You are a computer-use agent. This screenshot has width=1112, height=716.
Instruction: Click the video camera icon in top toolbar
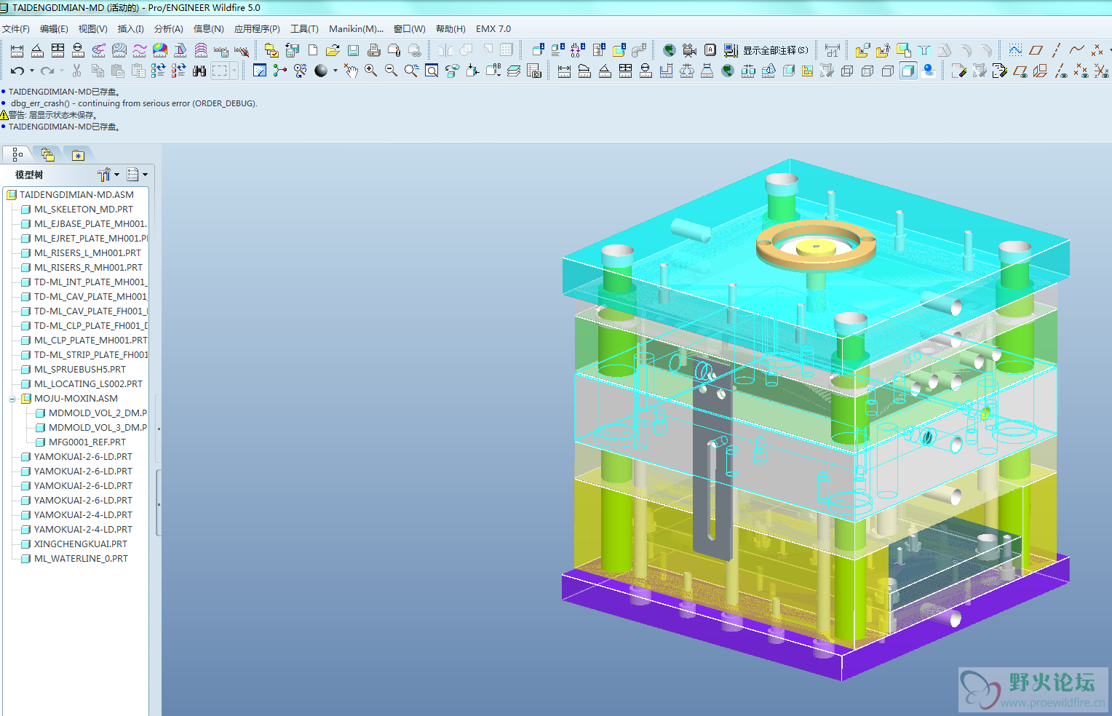[689, 50]
